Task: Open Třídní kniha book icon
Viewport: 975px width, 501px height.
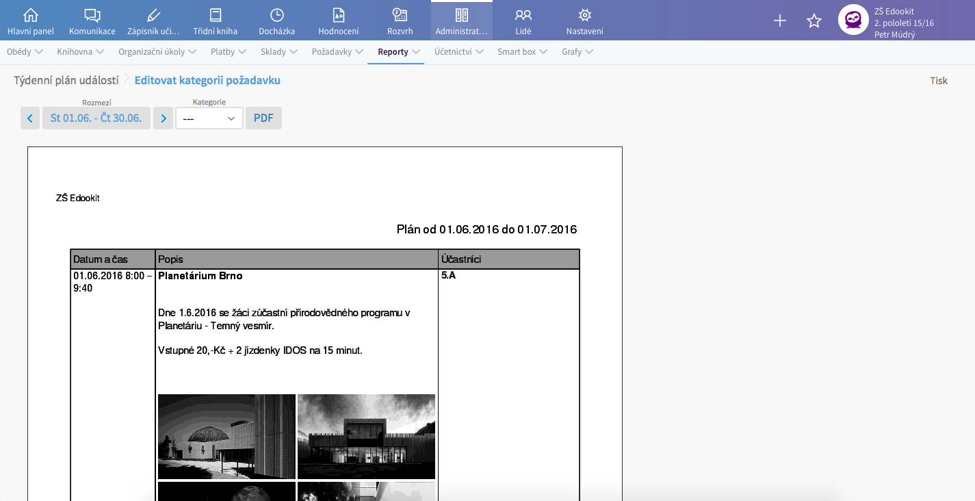Action: [x=216, y=15]
